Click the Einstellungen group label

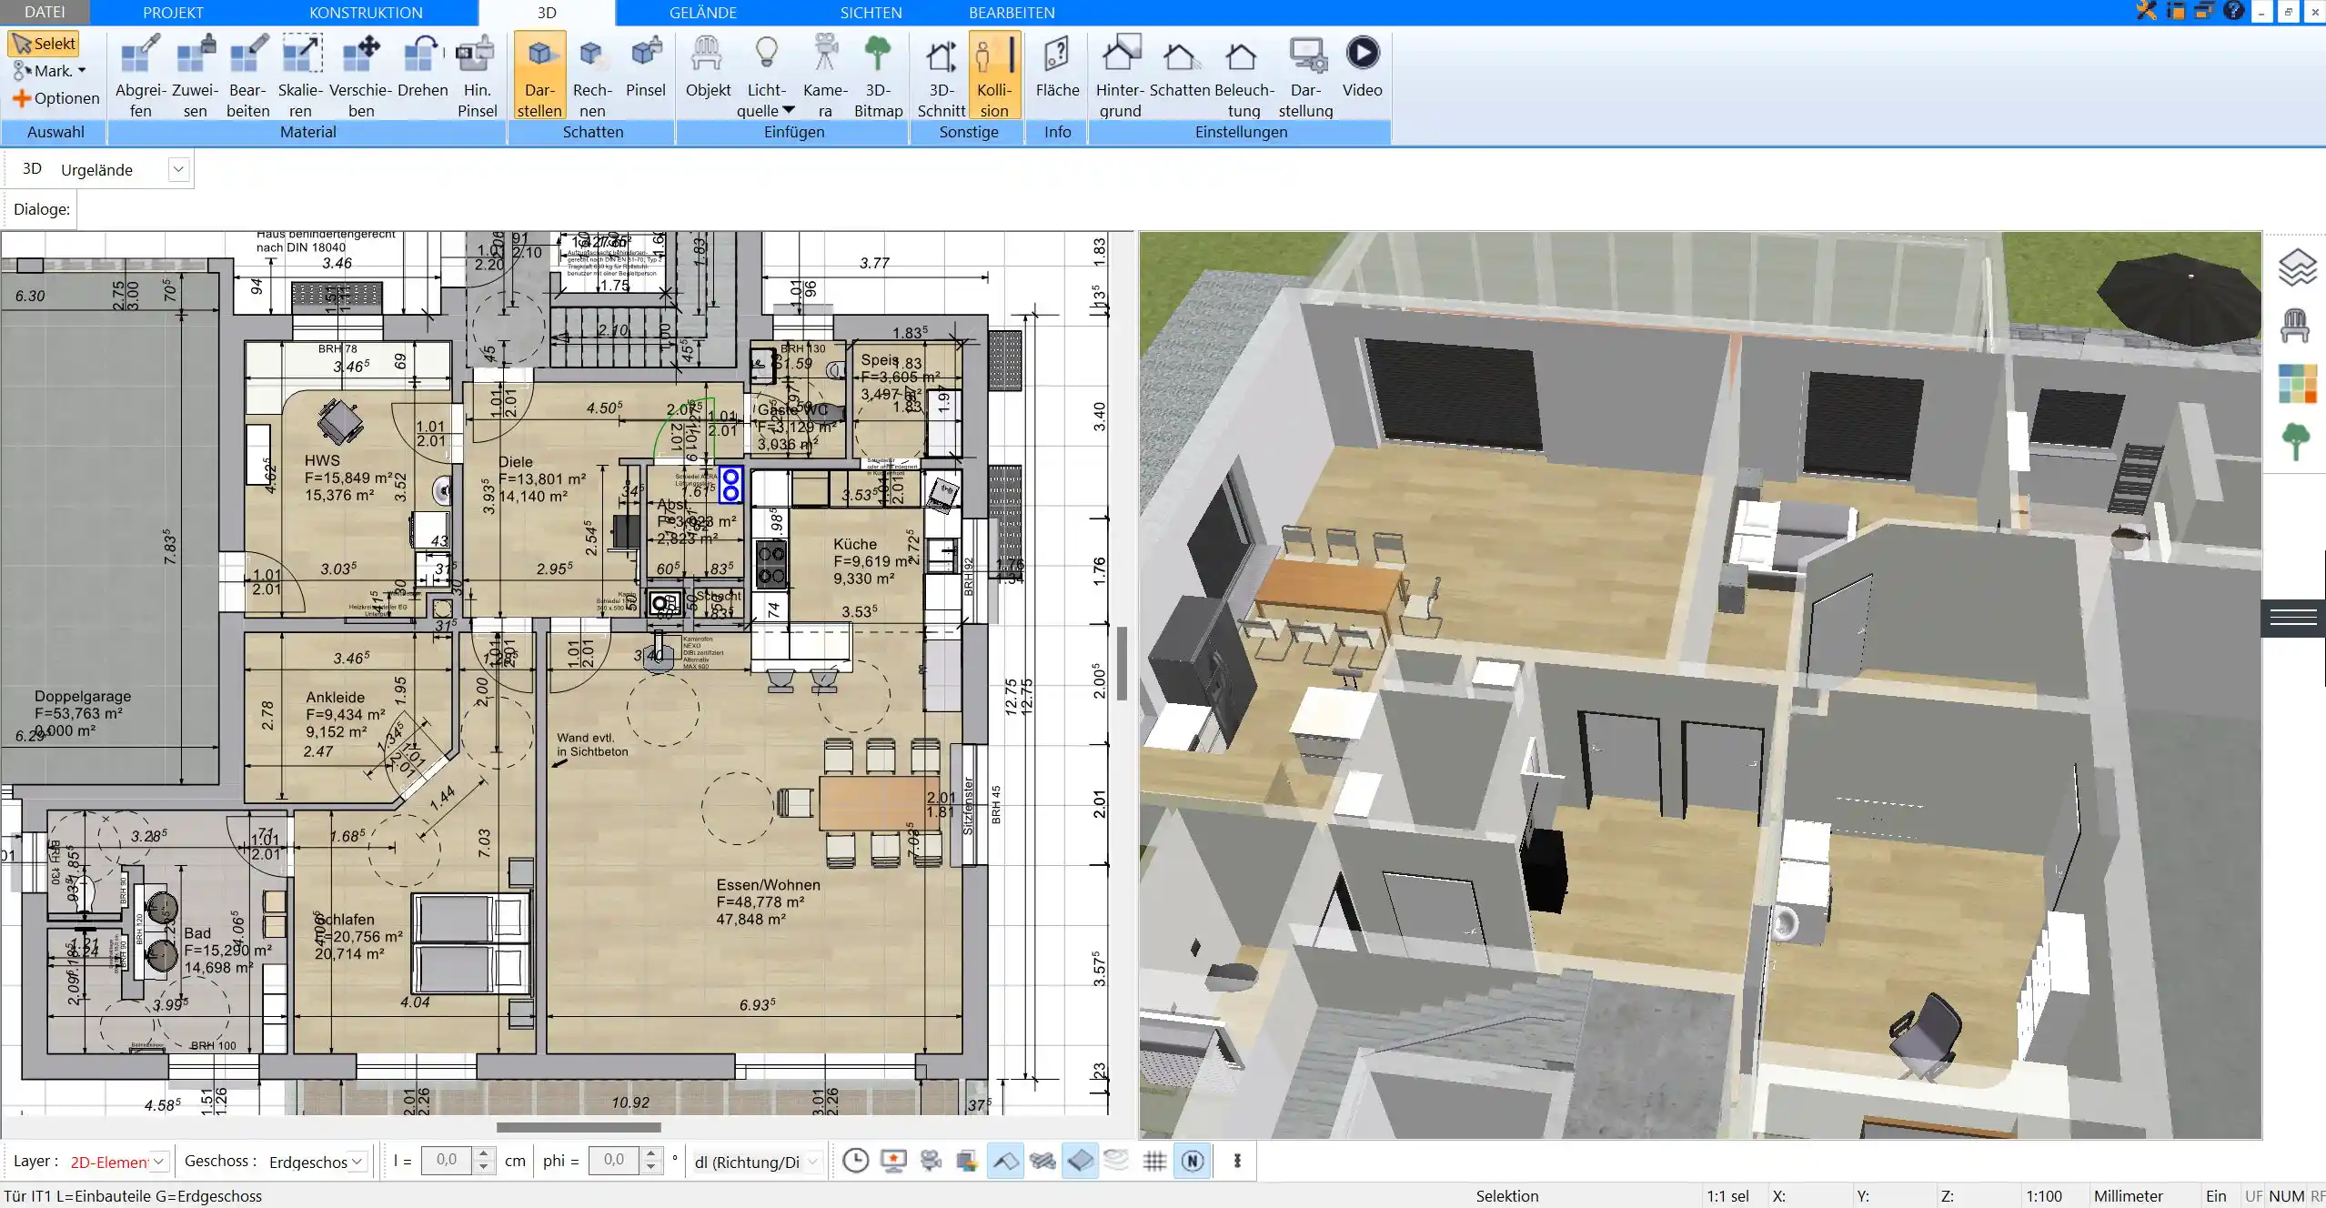(x=1241, y=132)
